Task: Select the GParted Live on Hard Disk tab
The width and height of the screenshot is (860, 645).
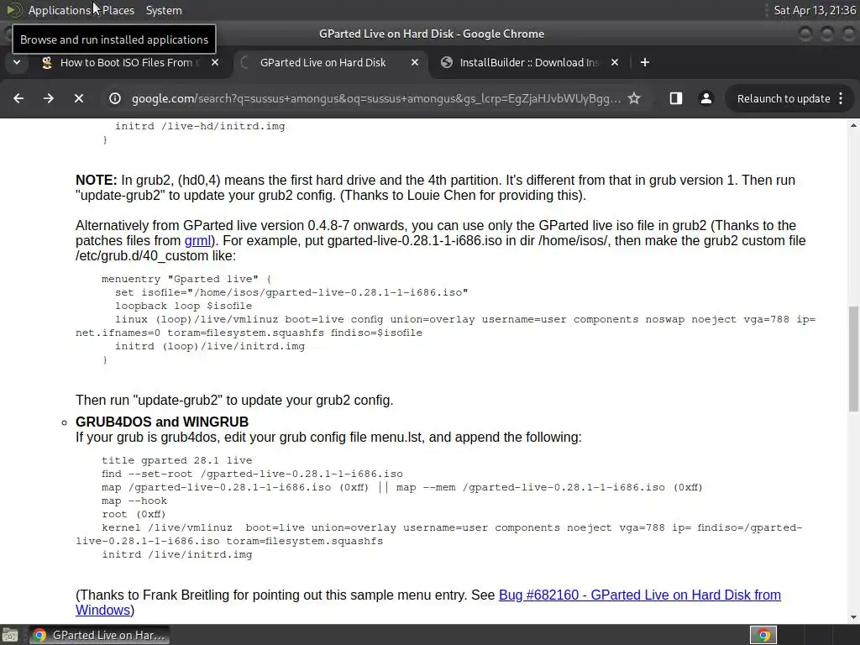Action: point(323,62)
